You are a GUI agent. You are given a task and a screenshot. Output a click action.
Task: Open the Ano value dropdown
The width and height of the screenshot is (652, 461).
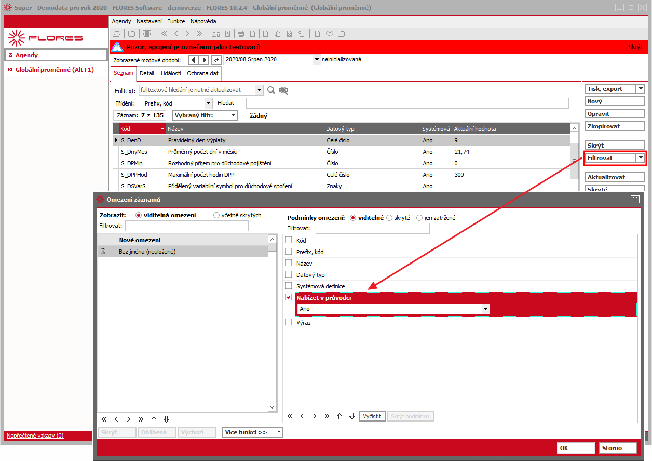coord(486,309)
